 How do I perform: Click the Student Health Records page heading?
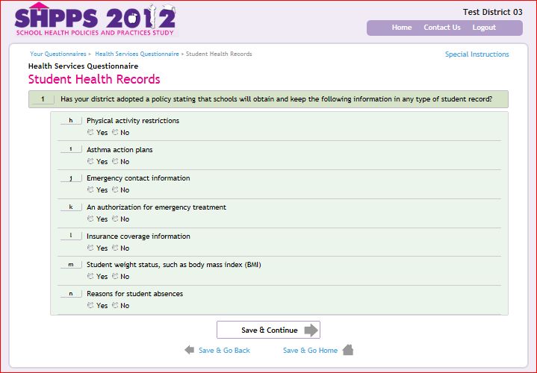(94, 79)
